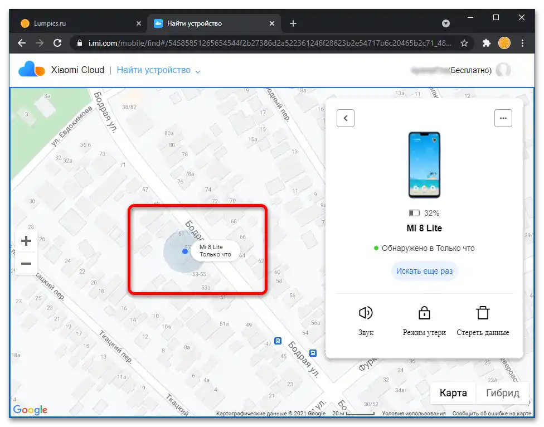544x427 pixels.
Task: Enable Режим утери lost mode
Action: coord(424,321)
